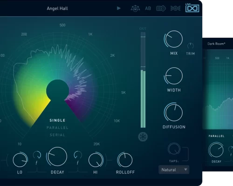Click the small frequency knob between DECAY and HI

click(78, 155)
